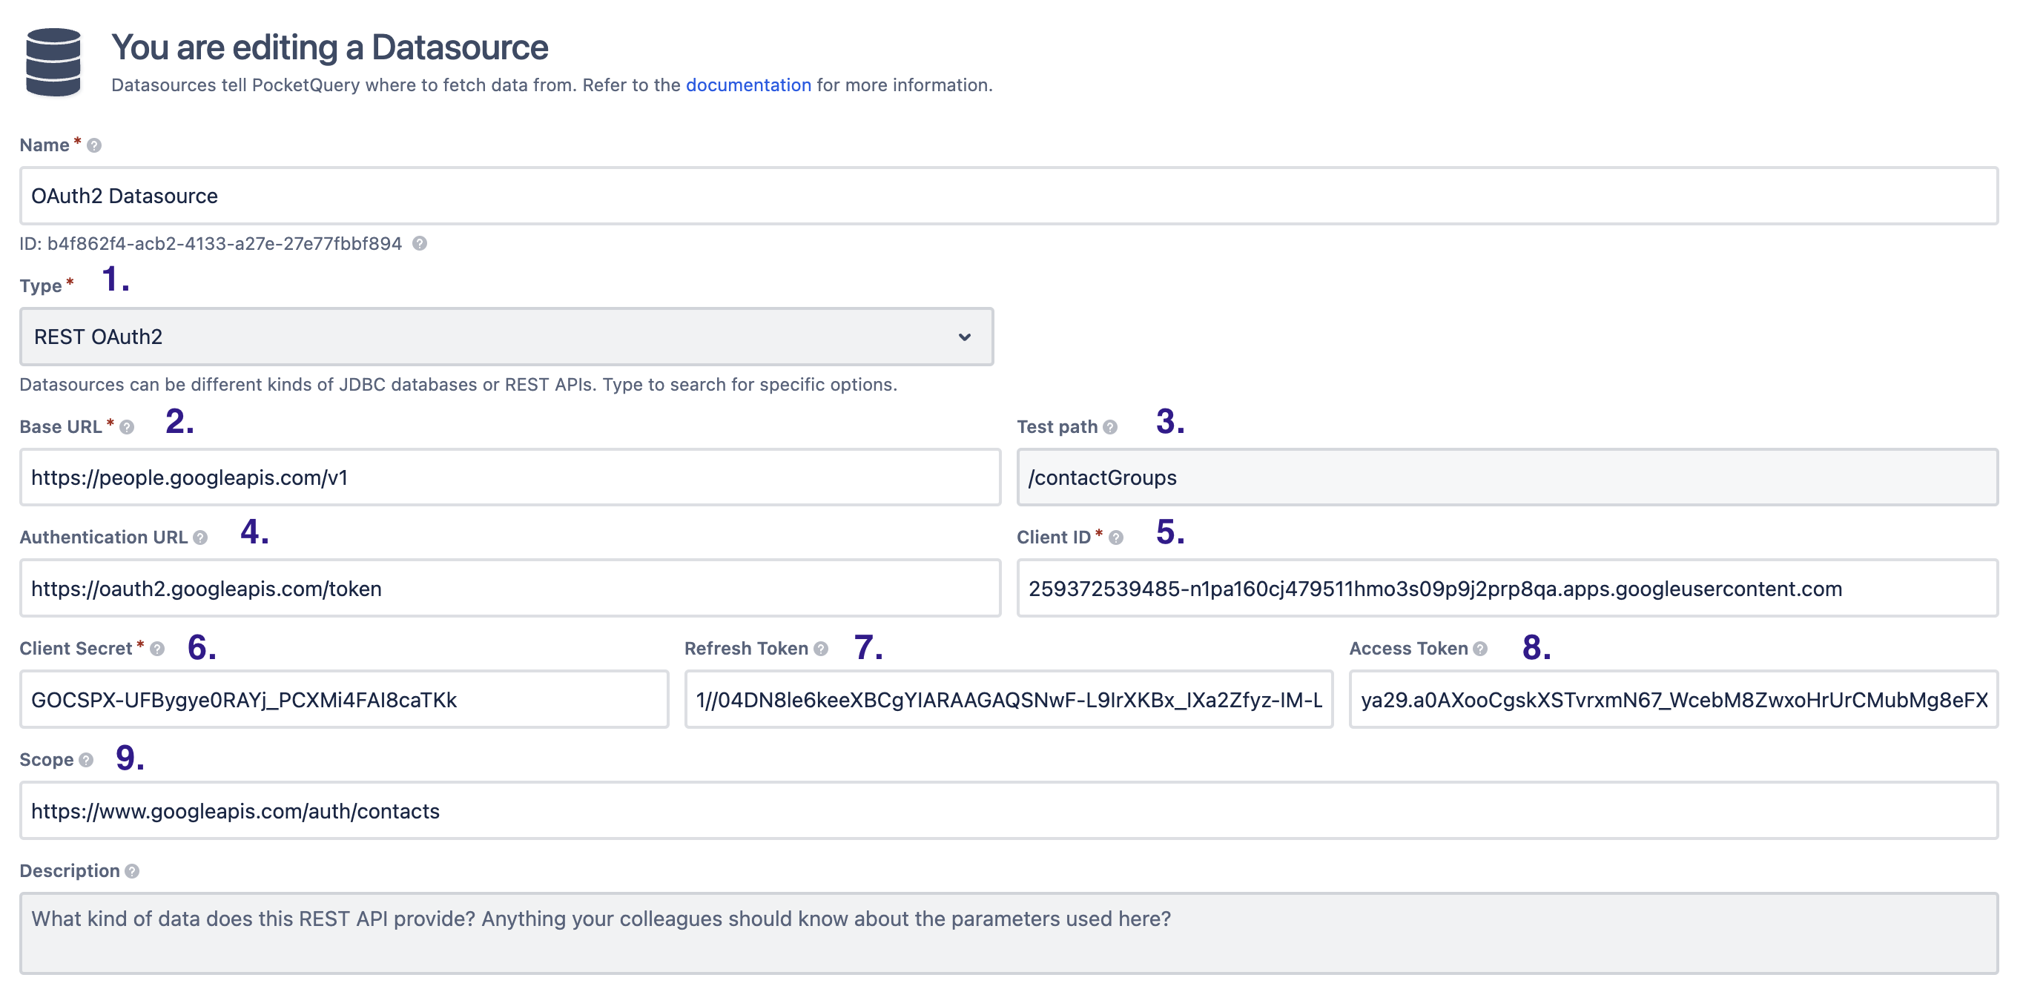Click the help icon next to Client Secret
Viewport: 2023px width, 989px height.
[x=157, y=649]
